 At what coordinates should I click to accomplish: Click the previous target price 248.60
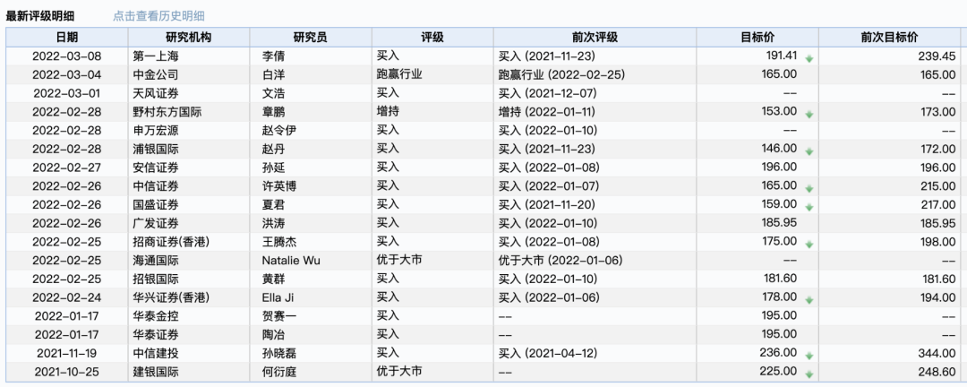pos(937,372)
